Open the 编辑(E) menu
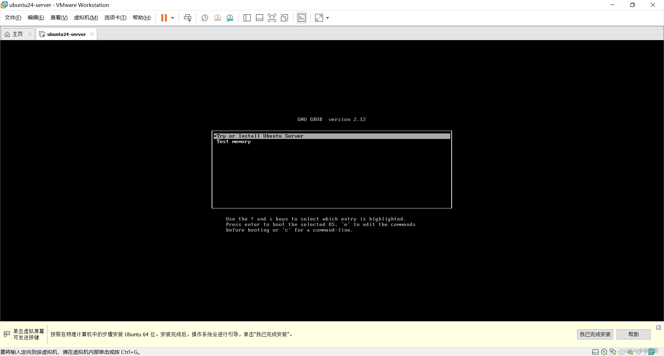This screenshot has width=664, height=356. [x=36, y=18]
